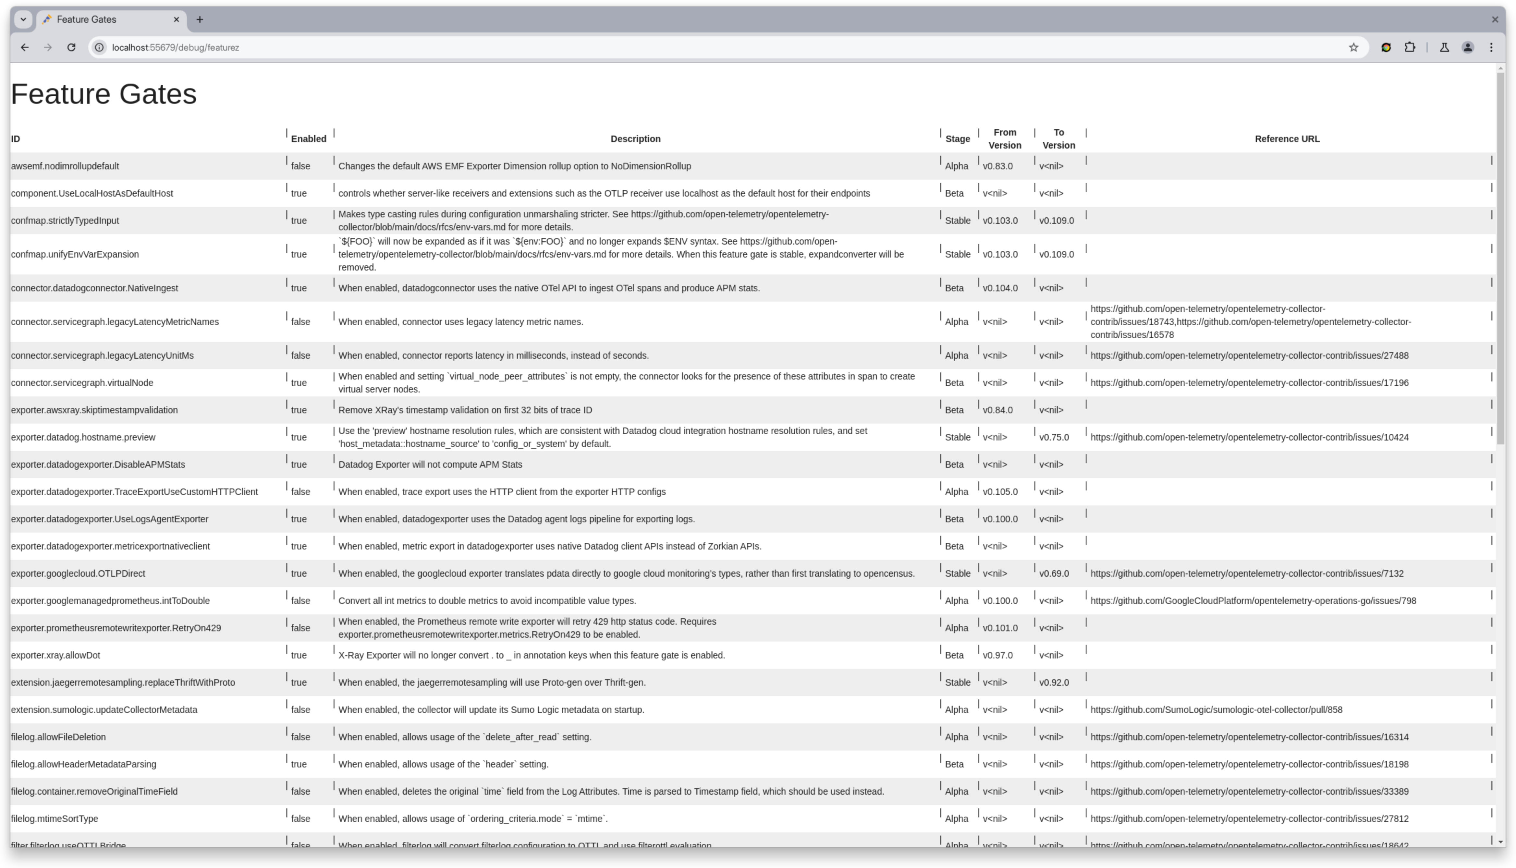The height and width of the screenshot is (868, 1516).
Task: Click the issues/10424 reference URL
Action: point(1249,438)
